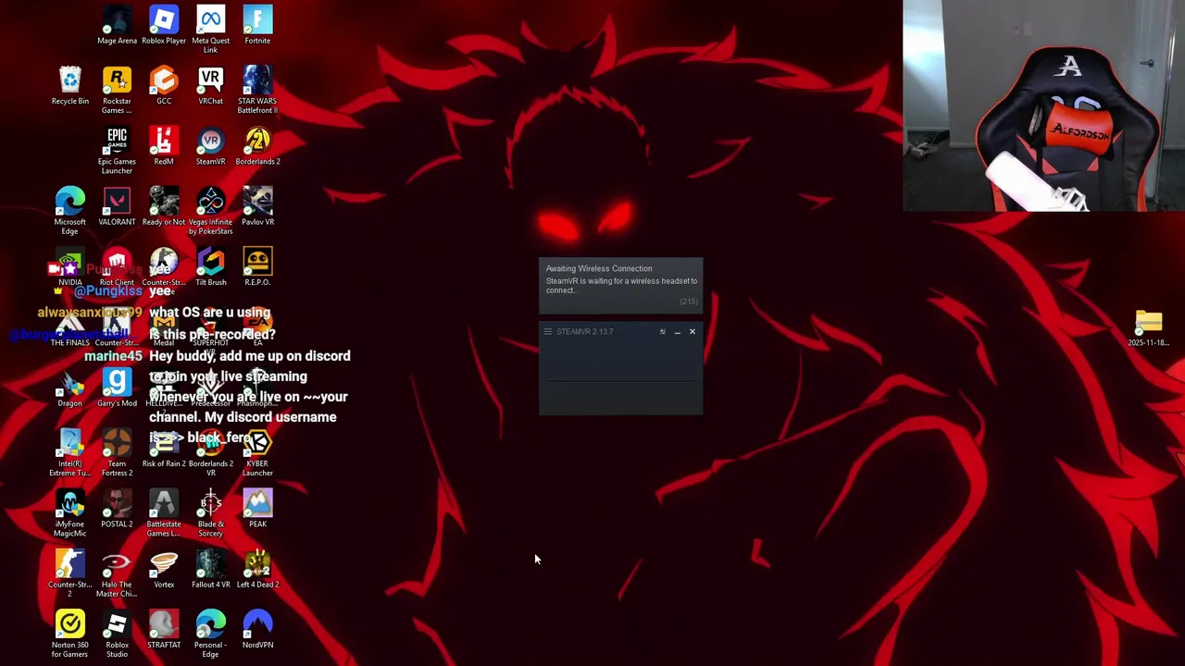Select the Meta Quest Link icon

[210, 31]
